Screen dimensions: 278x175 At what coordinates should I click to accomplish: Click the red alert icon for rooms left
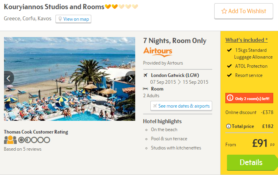click(230, 98)
